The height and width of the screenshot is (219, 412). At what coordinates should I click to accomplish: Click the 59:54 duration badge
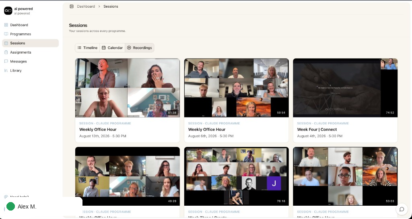[x=281, y=113]
